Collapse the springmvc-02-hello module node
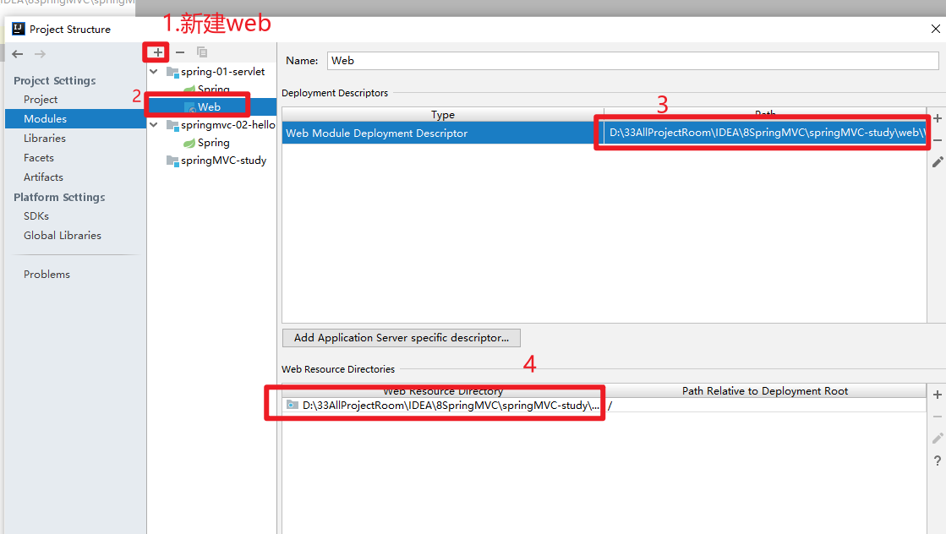Image resolution: width=946 pixels, height=534 pixels. (x=154, y=125)
